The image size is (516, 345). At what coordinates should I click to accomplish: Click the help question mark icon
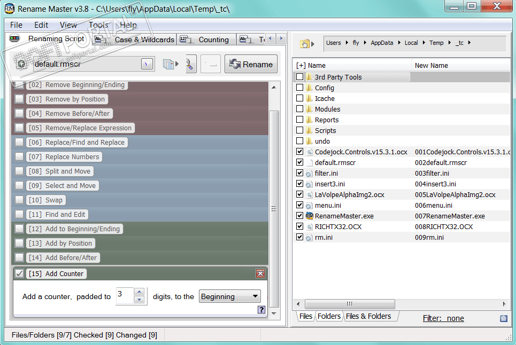click(261, 310)
